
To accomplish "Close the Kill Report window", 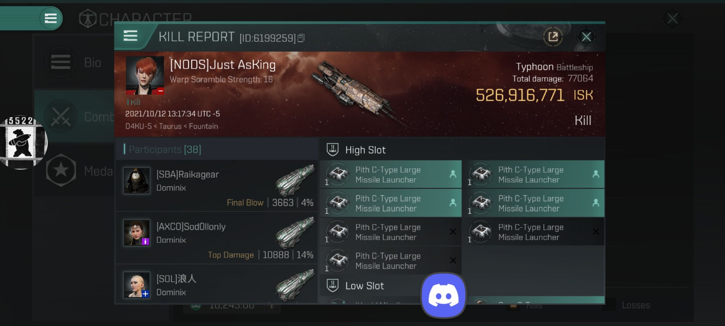I will point(586,37).
